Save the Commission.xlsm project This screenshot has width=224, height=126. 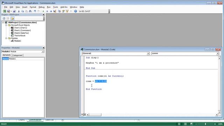pos(14,11)
